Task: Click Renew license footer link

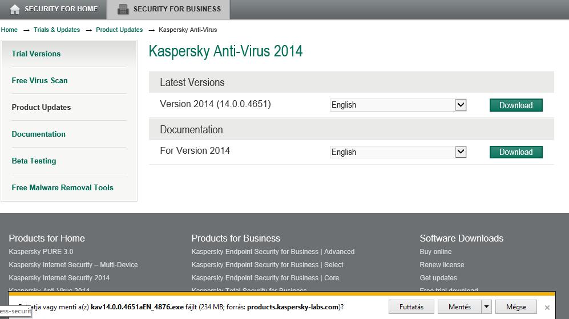Action: (x=442, y=265)
